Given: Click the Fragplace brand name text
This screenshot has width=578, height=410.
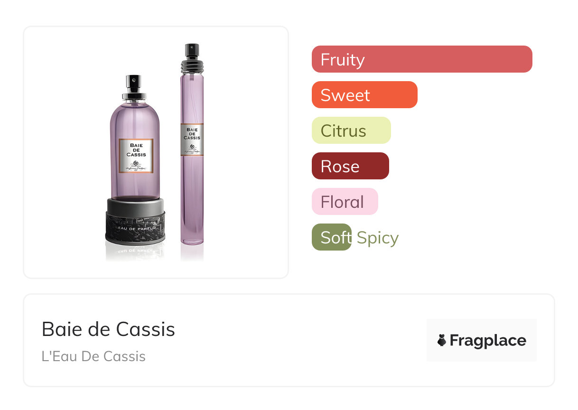Looking at the screenshot, I should (488, 341).
